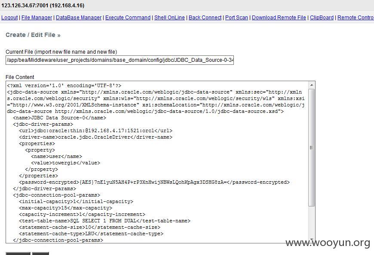374x255 pixels.
Task: Open the Shell OnLine page
Action: (169, 18)
